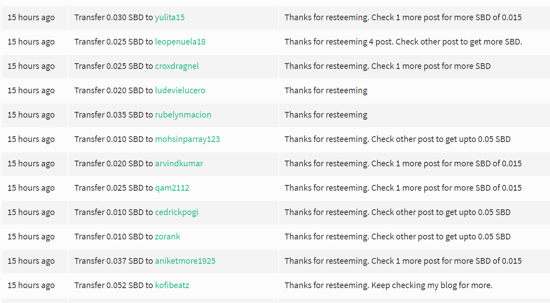Open mohsinparray123 user link

click(187, 139)
